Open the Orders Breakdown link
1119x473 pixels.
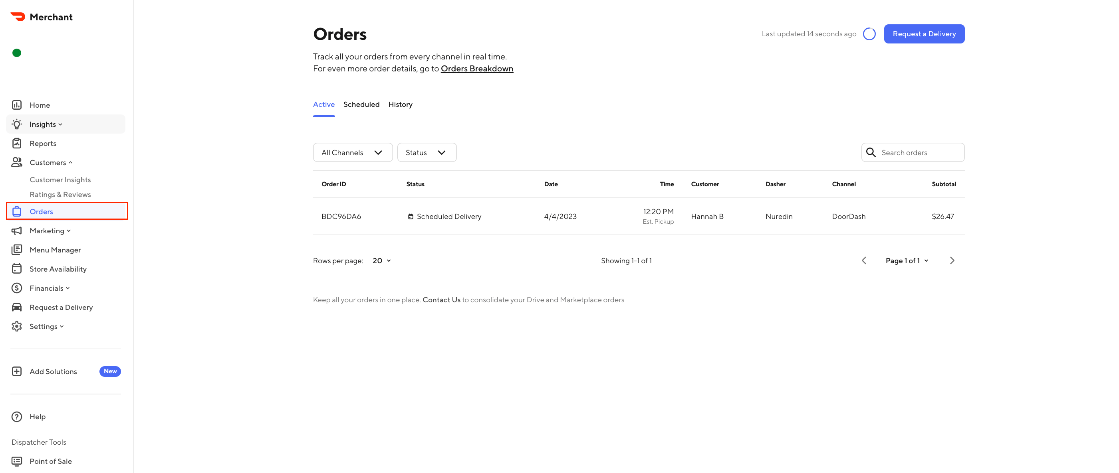pos(477,68)
